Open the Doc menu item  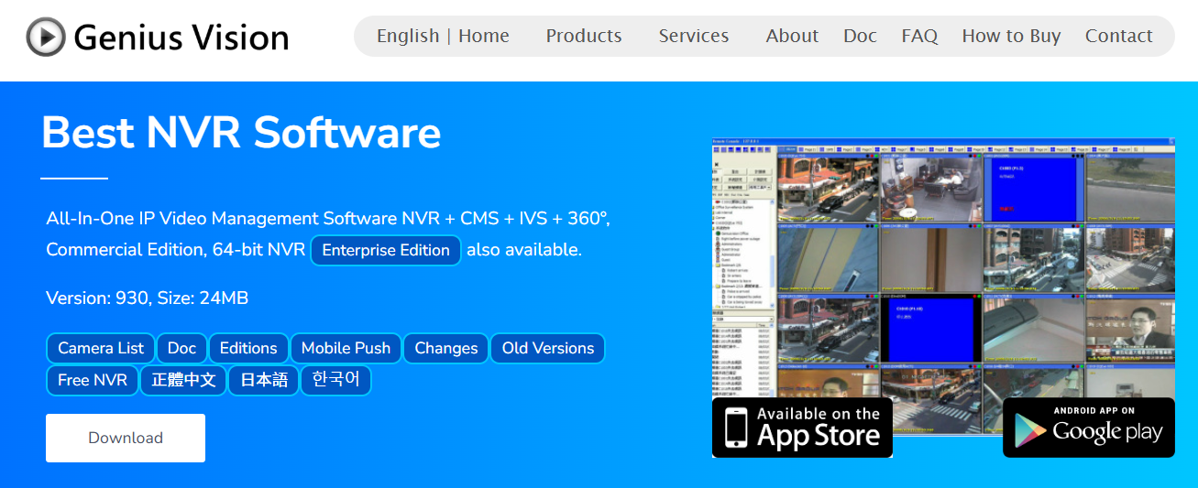pyautogui.click(x=860, y=36)
